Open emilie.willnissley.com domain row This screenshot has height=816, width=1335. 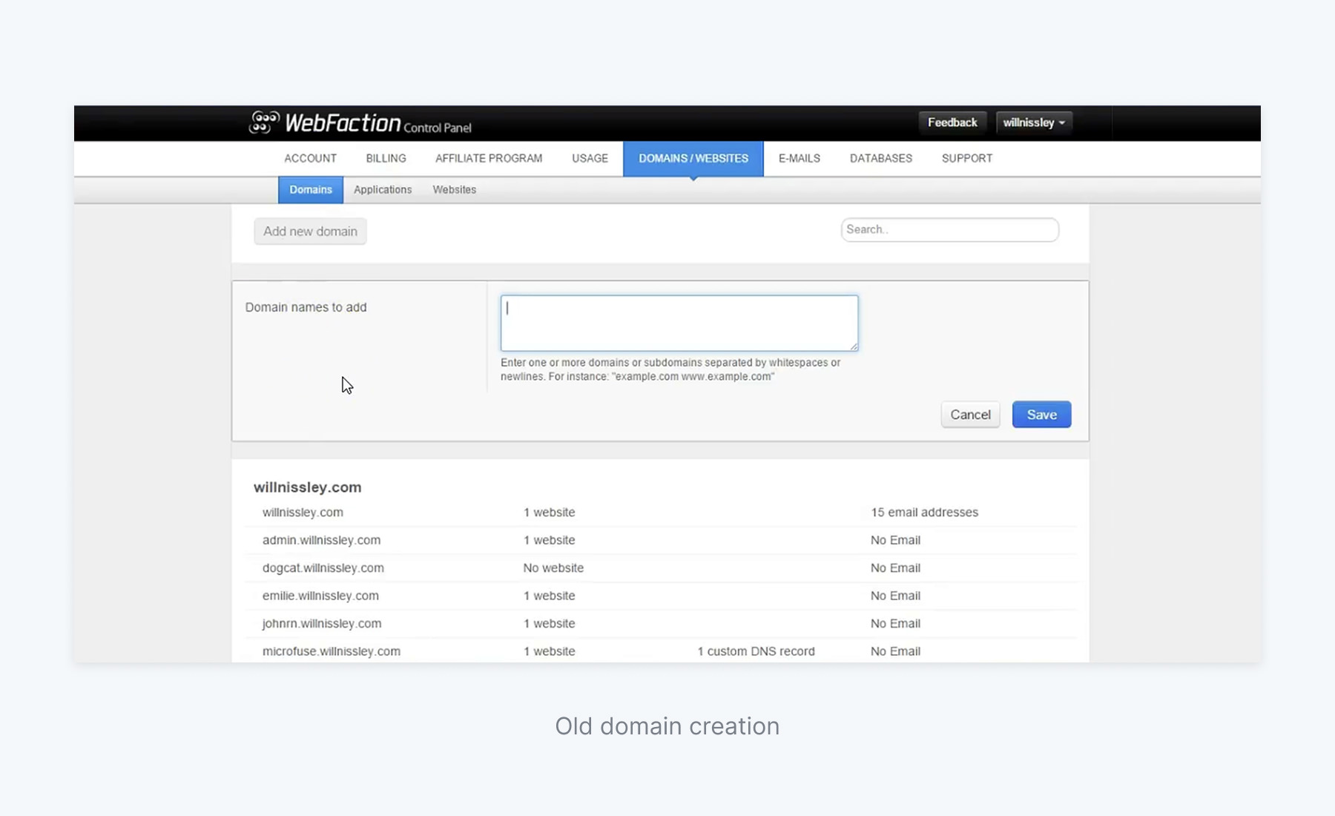(x=661, y=596)
